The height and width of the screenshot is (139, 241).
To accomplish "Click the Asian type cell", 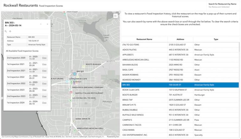I will [197, 69].
